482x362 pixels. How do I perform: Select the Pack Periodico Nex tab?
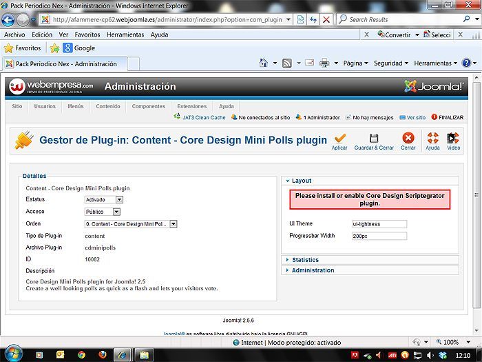pos(65,63)
